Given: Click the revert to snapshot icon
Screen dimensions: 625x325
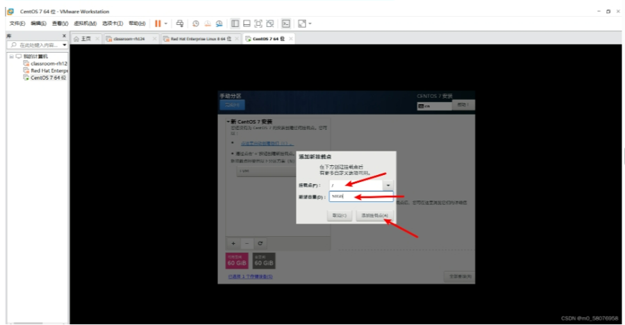Looking at the screenshot, I should tap(207, 24).
